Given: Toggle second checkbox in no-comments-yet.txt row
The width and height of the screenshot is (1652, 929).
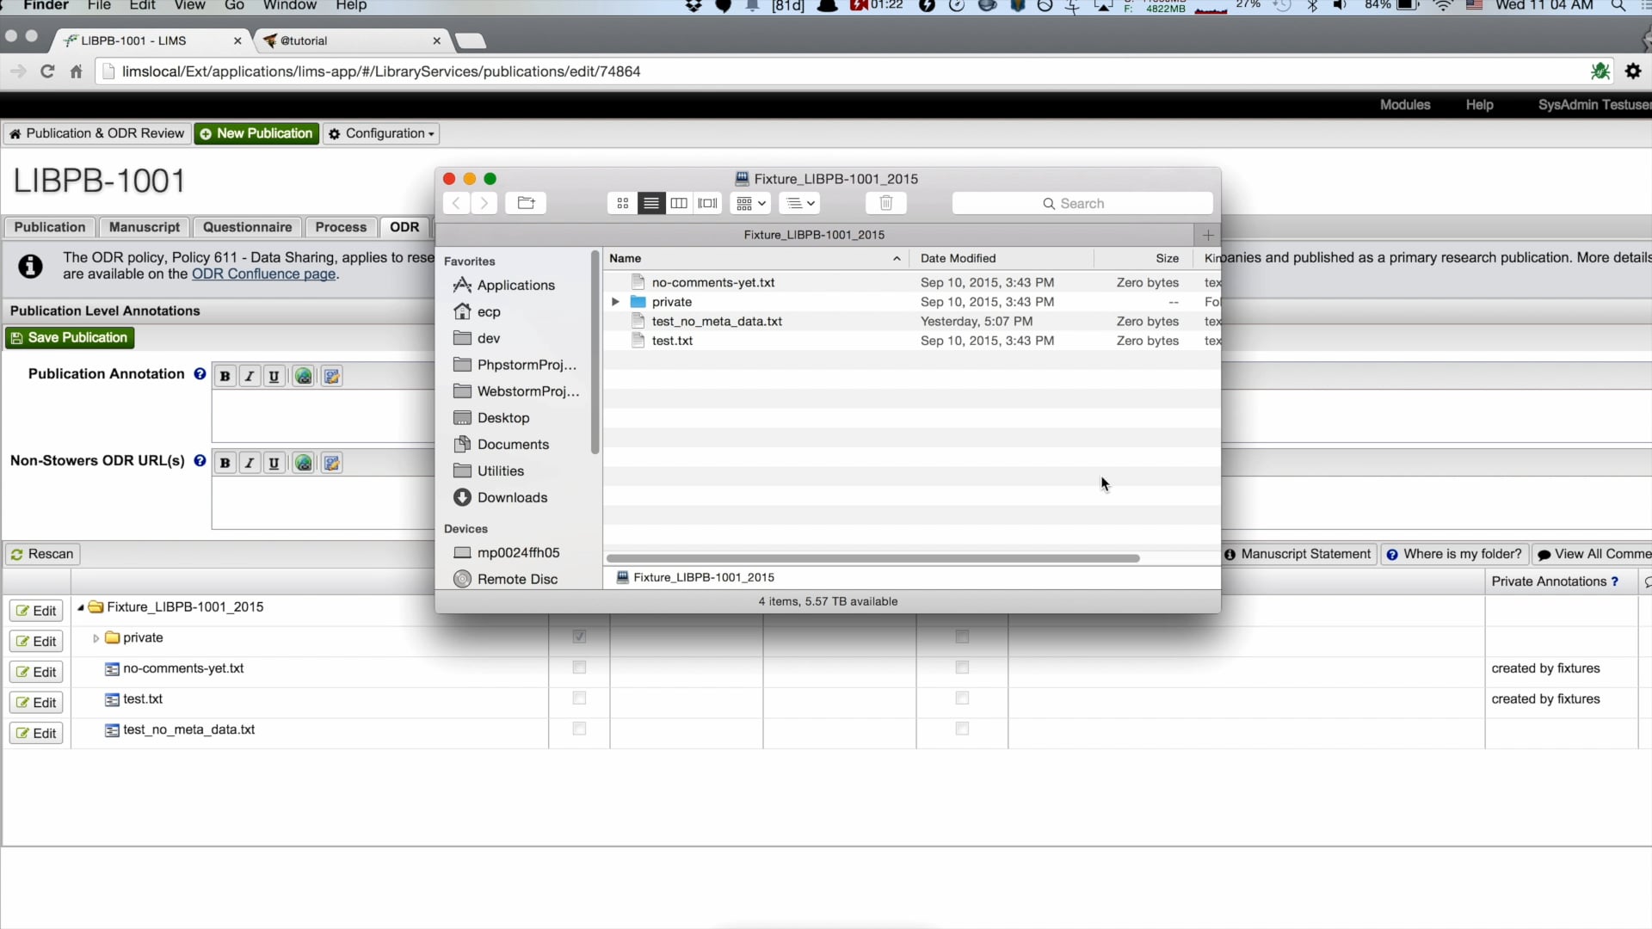Looking at the screenshot, I should (962, 668).
